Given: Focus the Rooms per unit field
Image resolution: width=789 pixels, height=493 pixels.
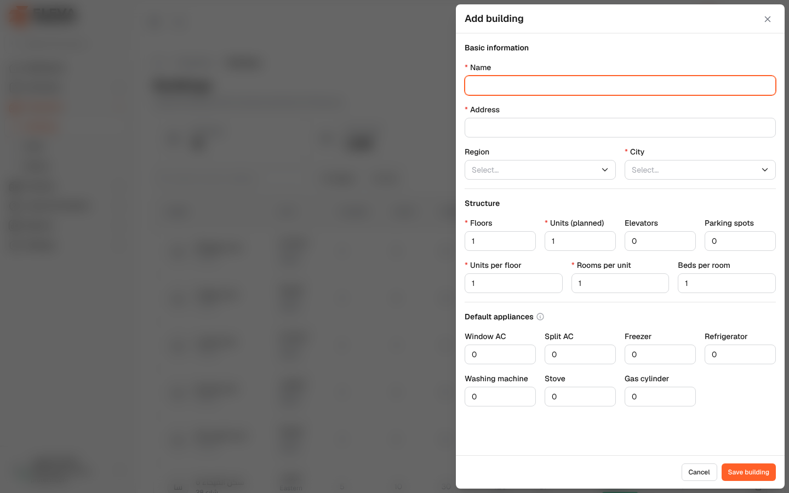Looking at the screenshot, I should [620, 283].
